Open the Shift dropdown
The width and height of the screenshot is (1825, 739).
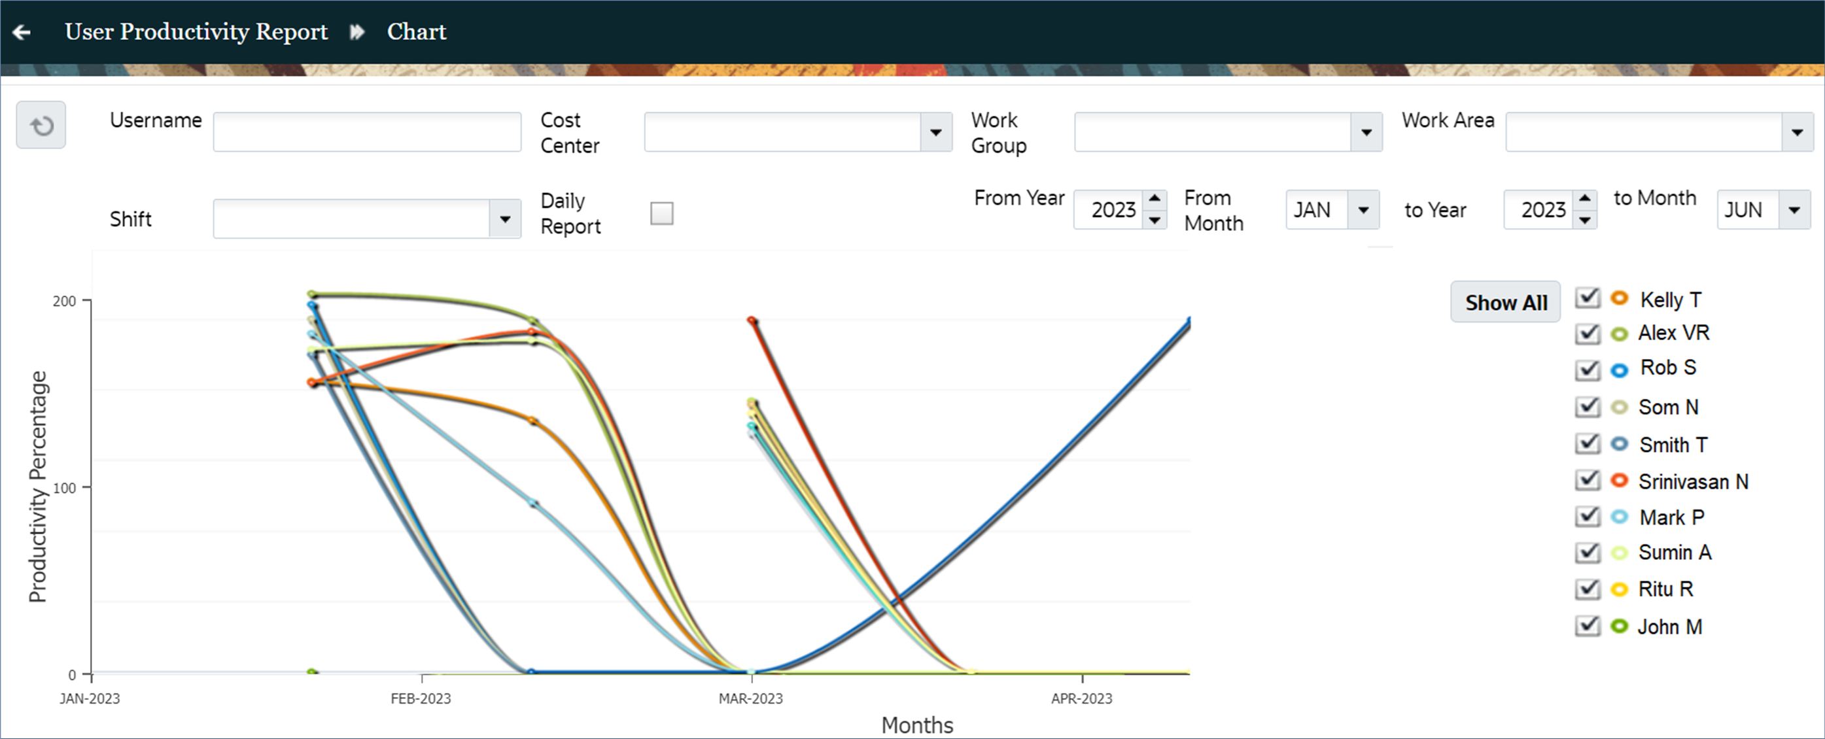(x=505, y=218)
